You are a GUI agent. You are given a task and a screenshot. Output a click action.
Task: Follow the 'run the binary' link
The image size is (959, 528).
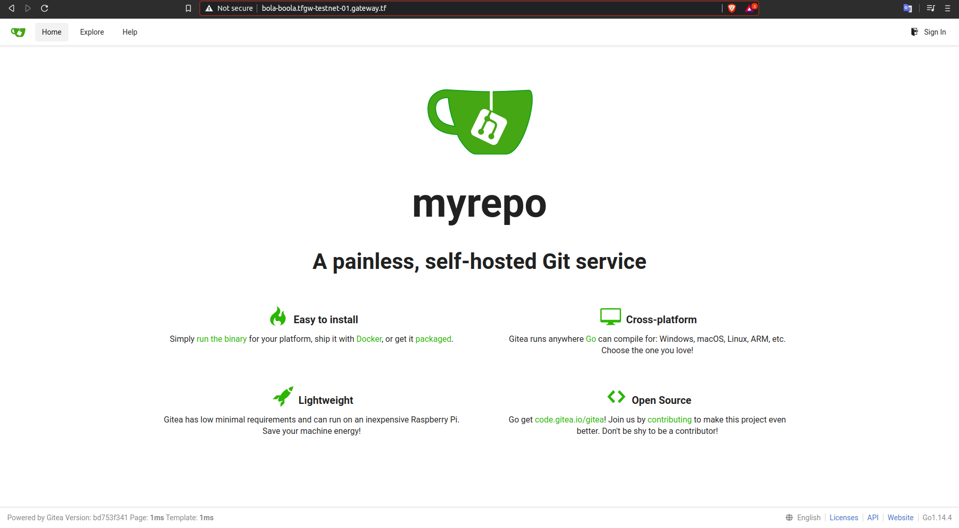click(222, 339)
